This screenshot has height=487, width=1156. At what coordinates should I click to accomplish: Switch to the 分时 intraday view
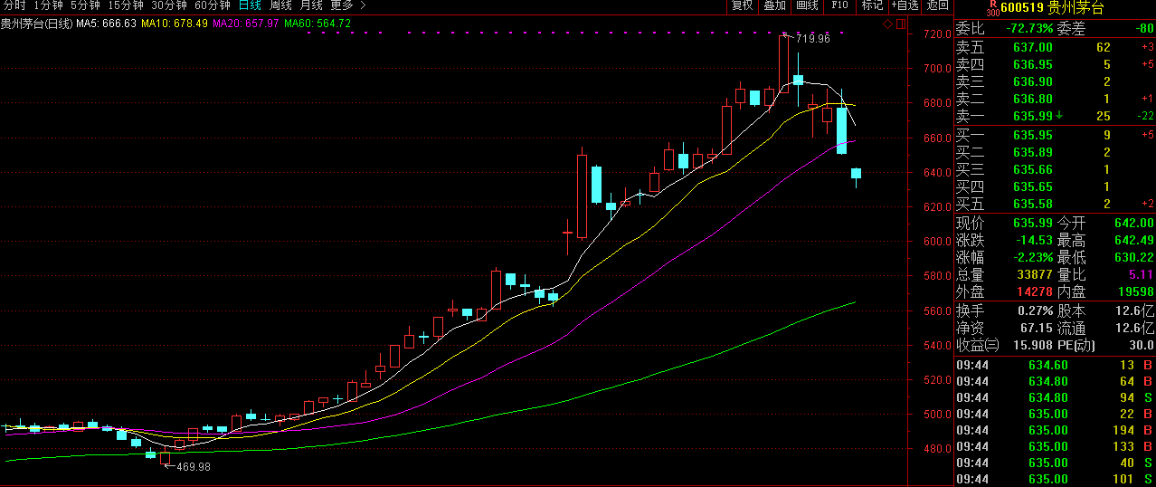tap(14, 5)
